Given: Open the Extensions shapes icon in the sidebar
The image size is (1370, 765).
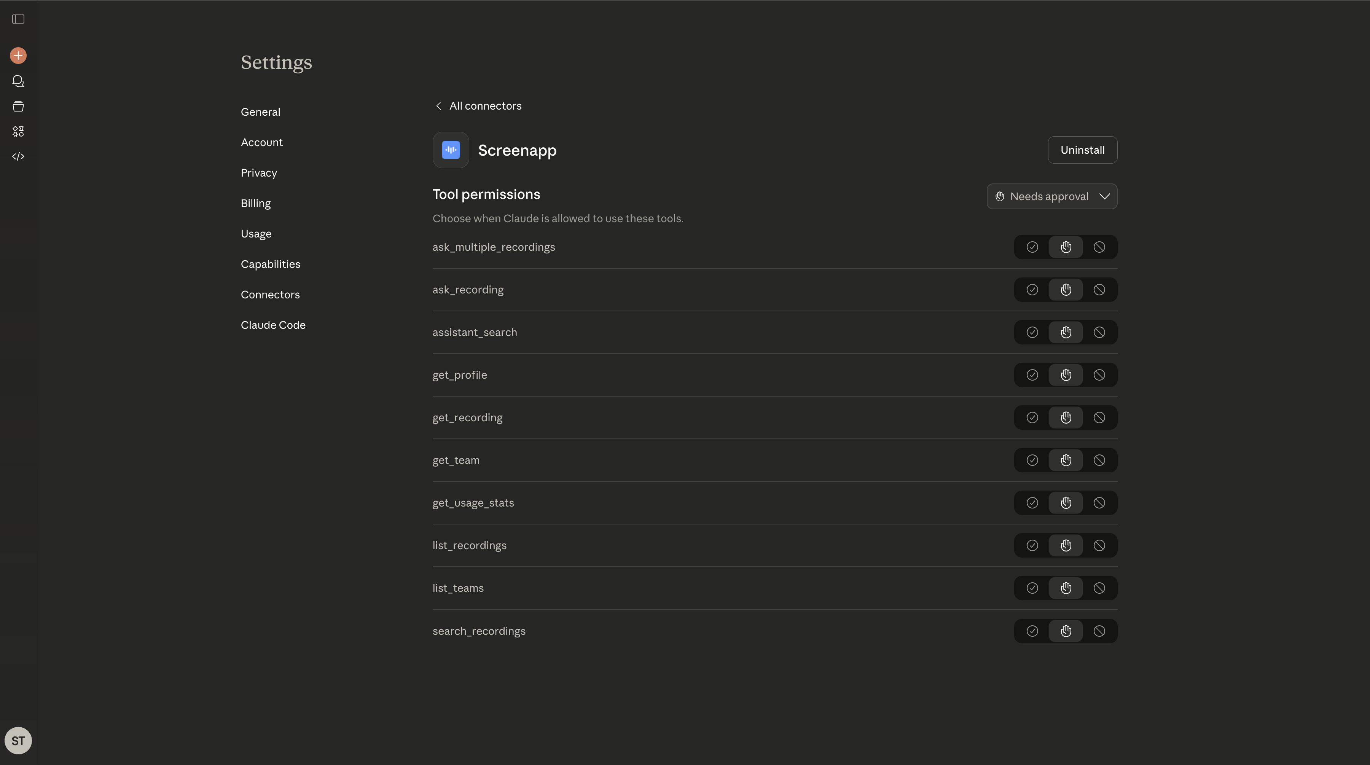Looking at the screenshot, I should point(18,131).
